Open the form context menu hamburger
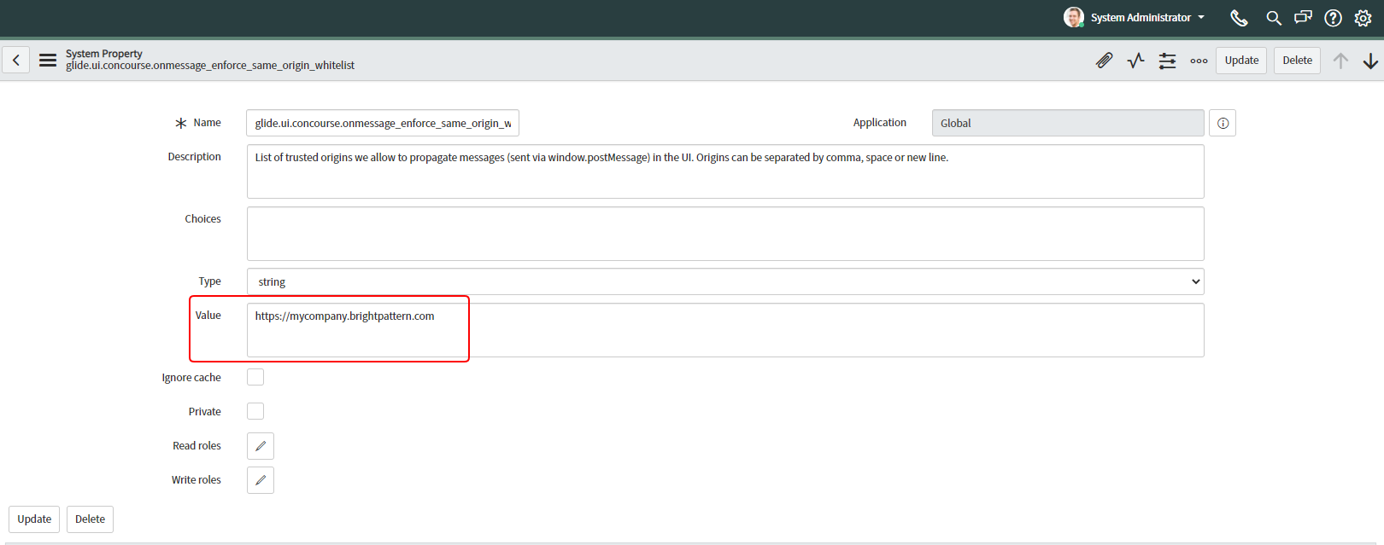The width and height of the screenshot is (1384, 545). pos(48,60)
